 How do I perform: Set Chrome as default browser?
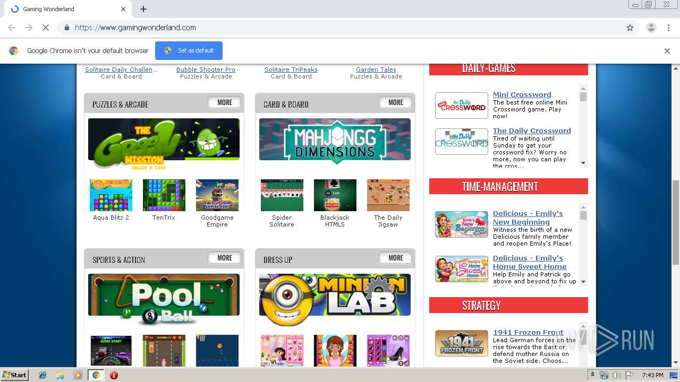(x=189, y=50)
